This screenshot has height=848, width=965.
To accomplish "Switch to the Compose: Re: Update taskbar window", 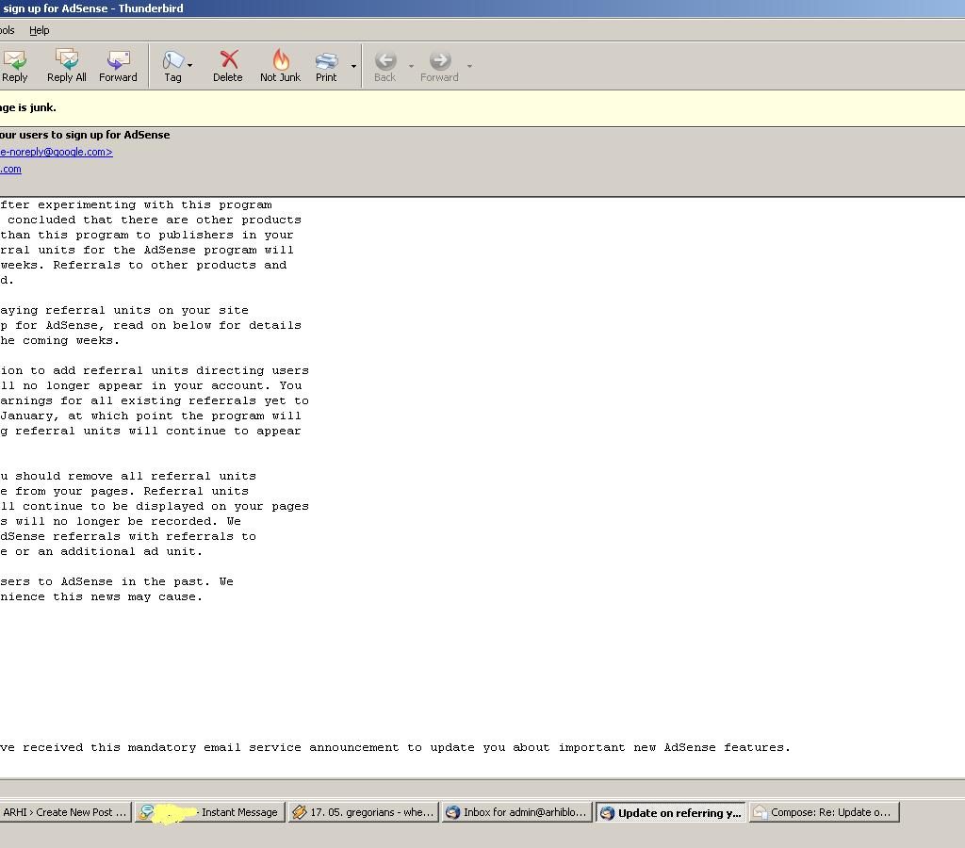I will pyautogui.click(x=824, y=812).
